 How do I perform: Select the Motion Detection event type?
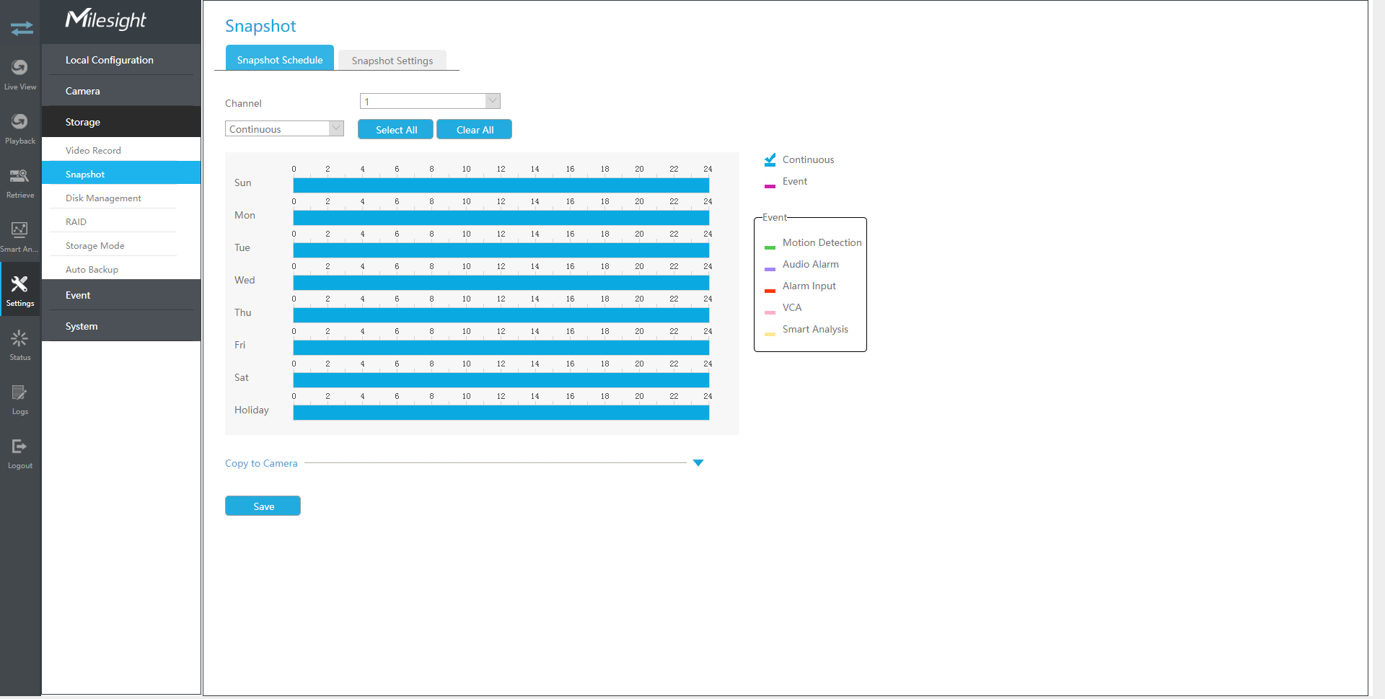click(821, 243)
